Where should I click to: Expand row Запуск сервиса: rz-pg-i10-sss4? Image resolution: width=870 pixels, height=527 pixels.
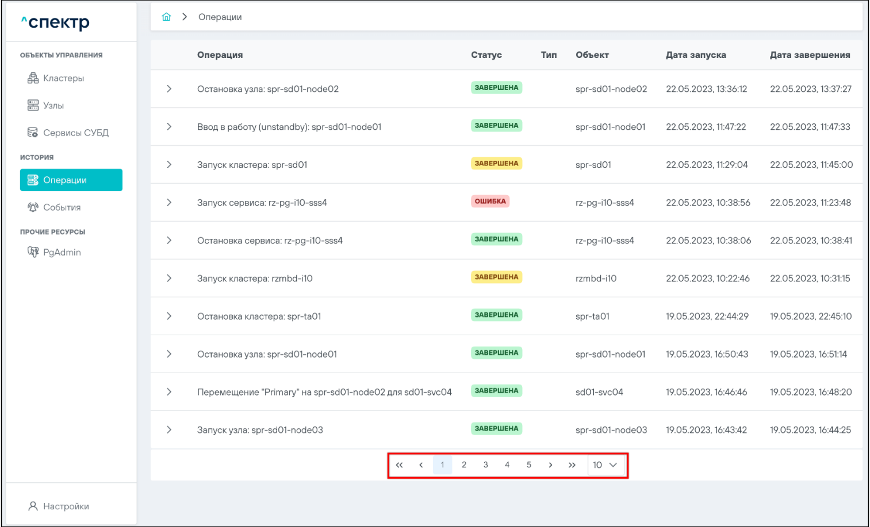[x=169, y=203]
